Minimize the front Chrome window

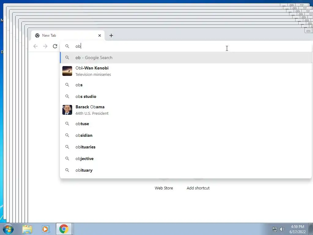coord(308,31)
